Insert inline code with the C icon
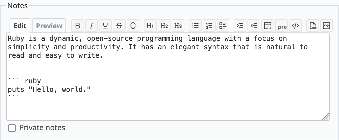The image size is (339, 140). click(133, 26)
